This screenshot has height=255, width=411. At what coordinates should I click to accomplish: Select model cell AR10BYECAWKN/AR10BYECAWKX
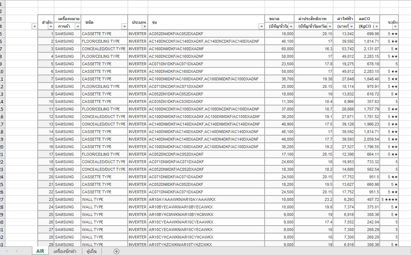(x=206, y=207)
